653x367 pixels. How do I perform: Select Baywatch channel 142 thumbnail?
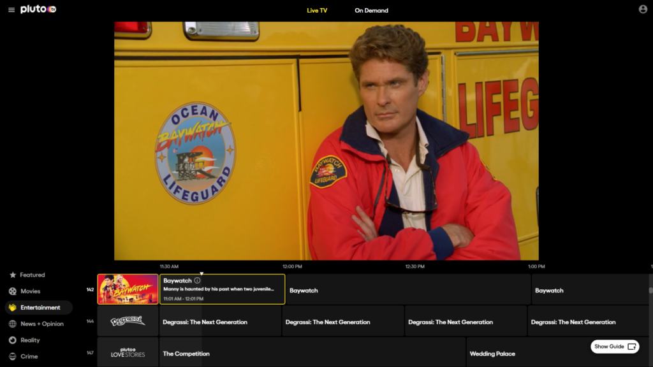(x=128, y=289)
